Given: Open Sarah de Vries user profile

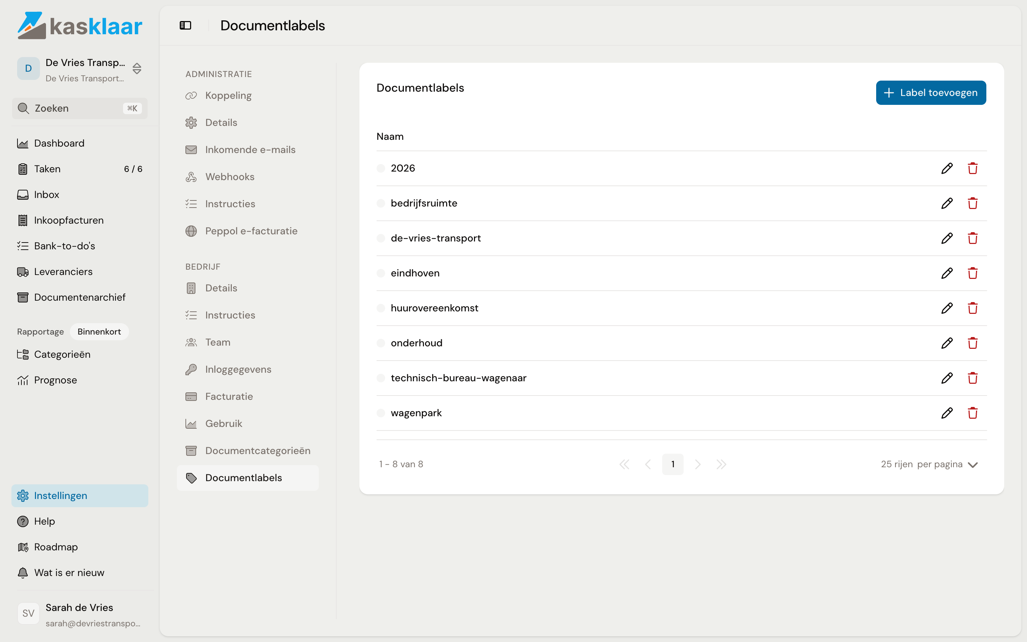Looking at the screenshot, I should pos(80,615).
